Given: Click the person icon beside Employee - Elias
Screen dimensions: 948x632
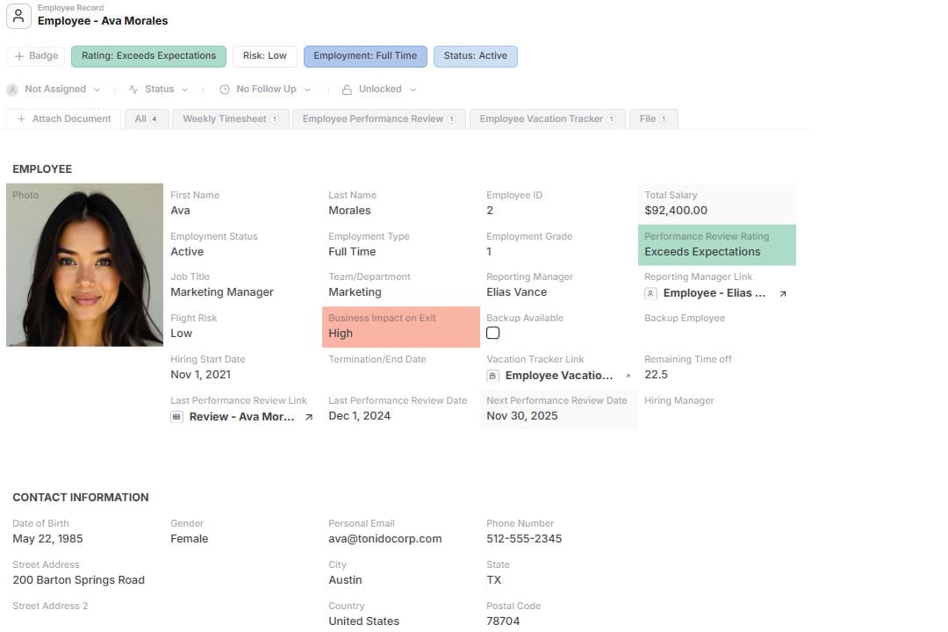Looking at the screenshot, I should 650,293.
